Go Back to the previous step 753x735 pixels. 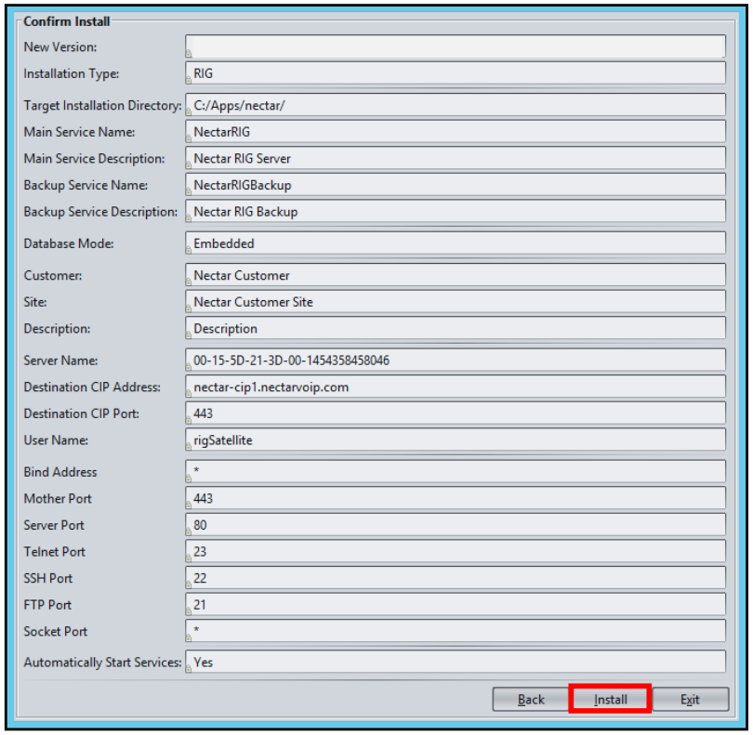[531, 699]
